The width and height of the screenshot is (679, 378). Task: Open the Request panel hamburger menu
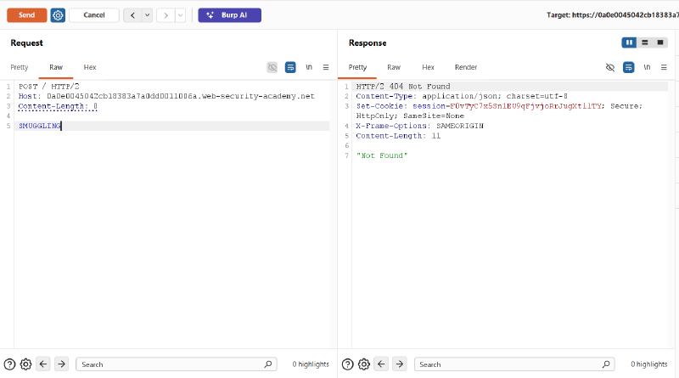(x=326, y=67)
